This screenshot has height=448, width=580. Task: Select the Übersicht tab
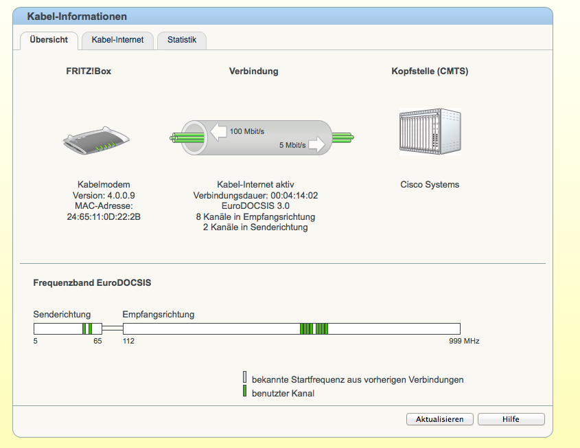[x=49, y=40]
